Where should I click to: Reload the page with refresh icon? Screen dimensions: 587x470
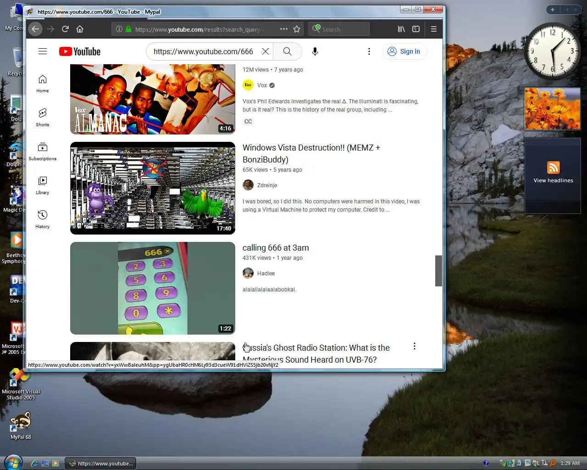click(65, 29)
